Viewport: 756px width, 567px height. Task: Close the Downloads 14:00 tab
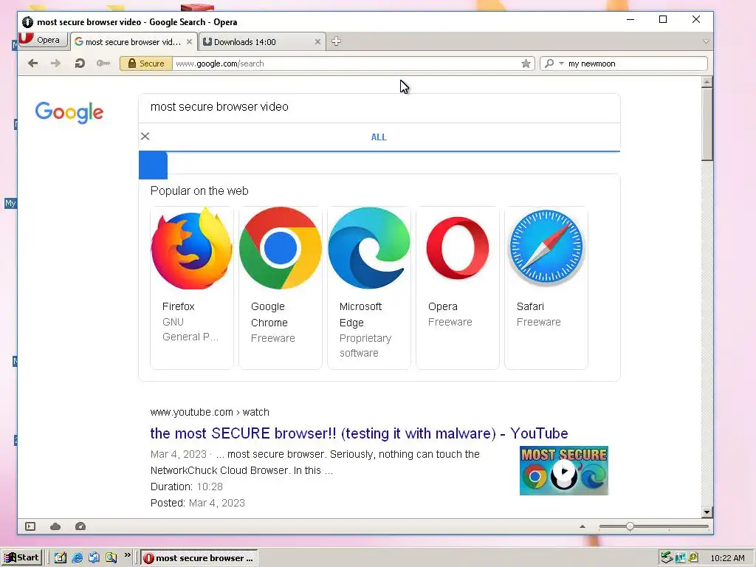[x=317, y=42]
